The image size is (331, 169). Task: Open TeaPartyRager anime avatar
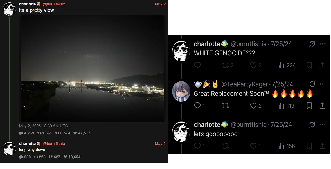pos(181,91)
